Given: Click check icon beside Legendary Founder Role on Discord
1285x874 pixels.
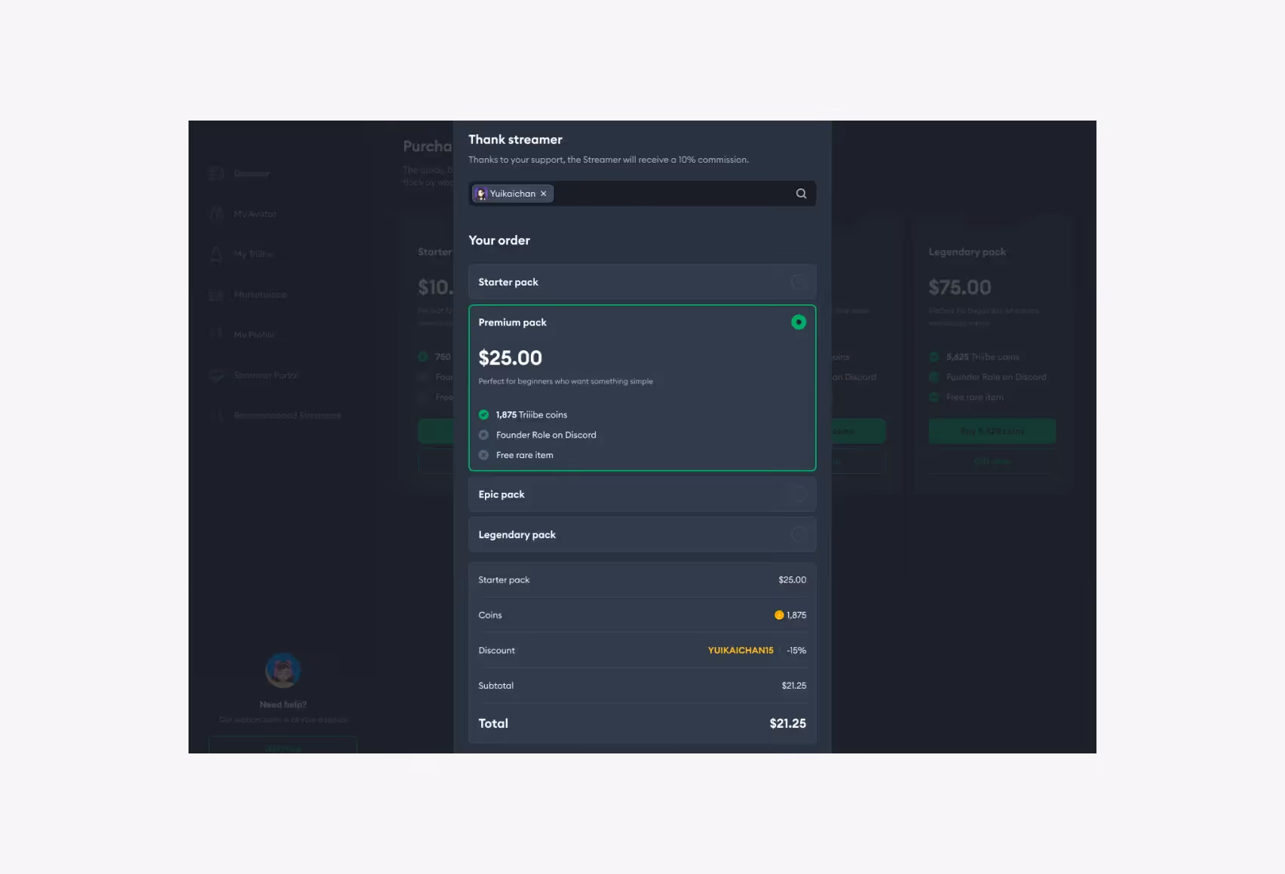Looking at the screenshot, I should coord(934,377).
